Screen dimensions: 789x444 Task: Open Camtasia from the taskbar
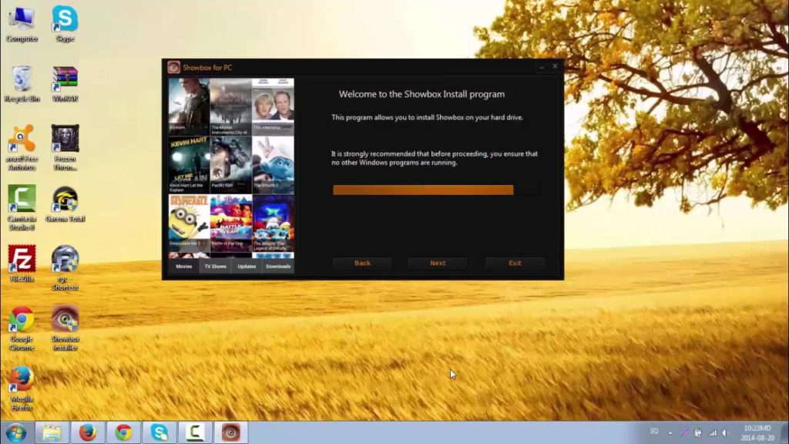tap(195, 432)
